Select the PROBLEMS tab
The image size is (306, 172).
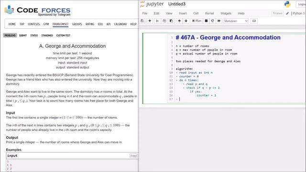click(x=10, y=35)
